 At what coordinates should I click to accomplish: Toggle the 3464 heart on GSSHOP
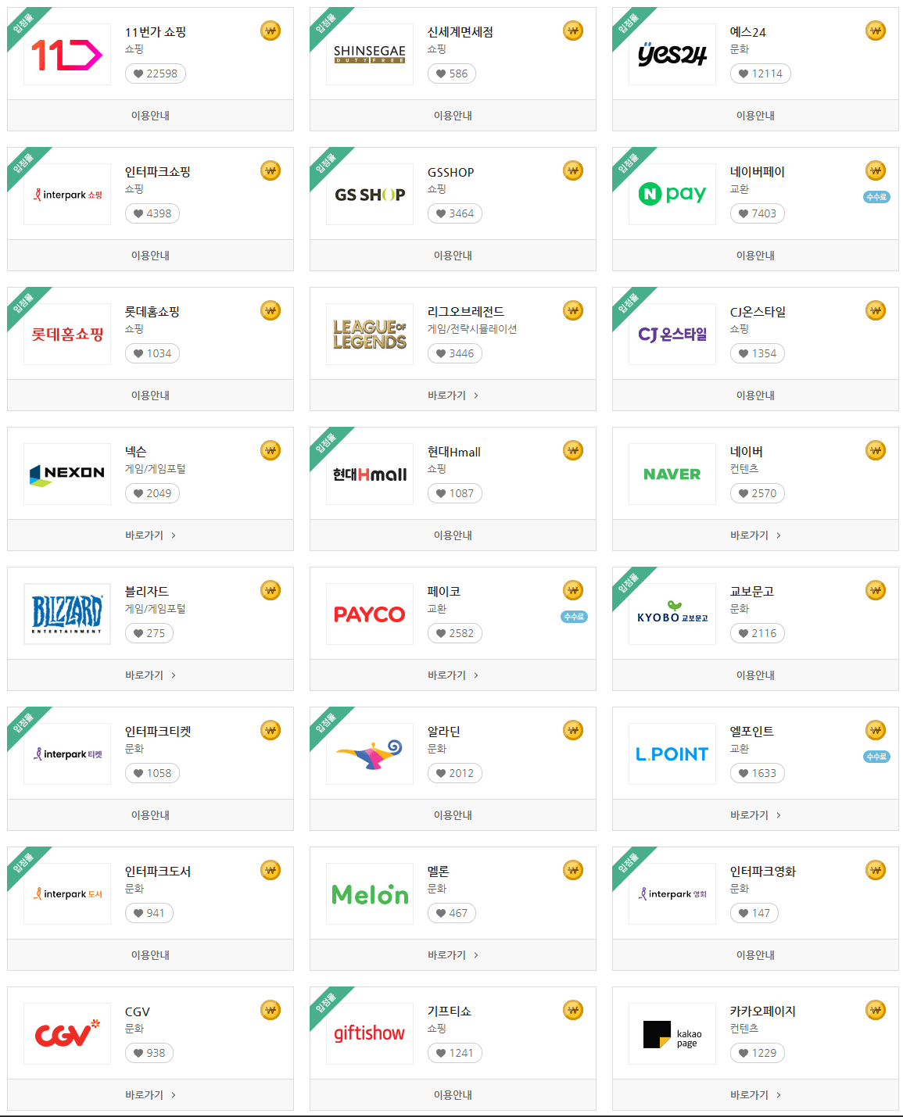pyautogui.click(x=455, y=213)
